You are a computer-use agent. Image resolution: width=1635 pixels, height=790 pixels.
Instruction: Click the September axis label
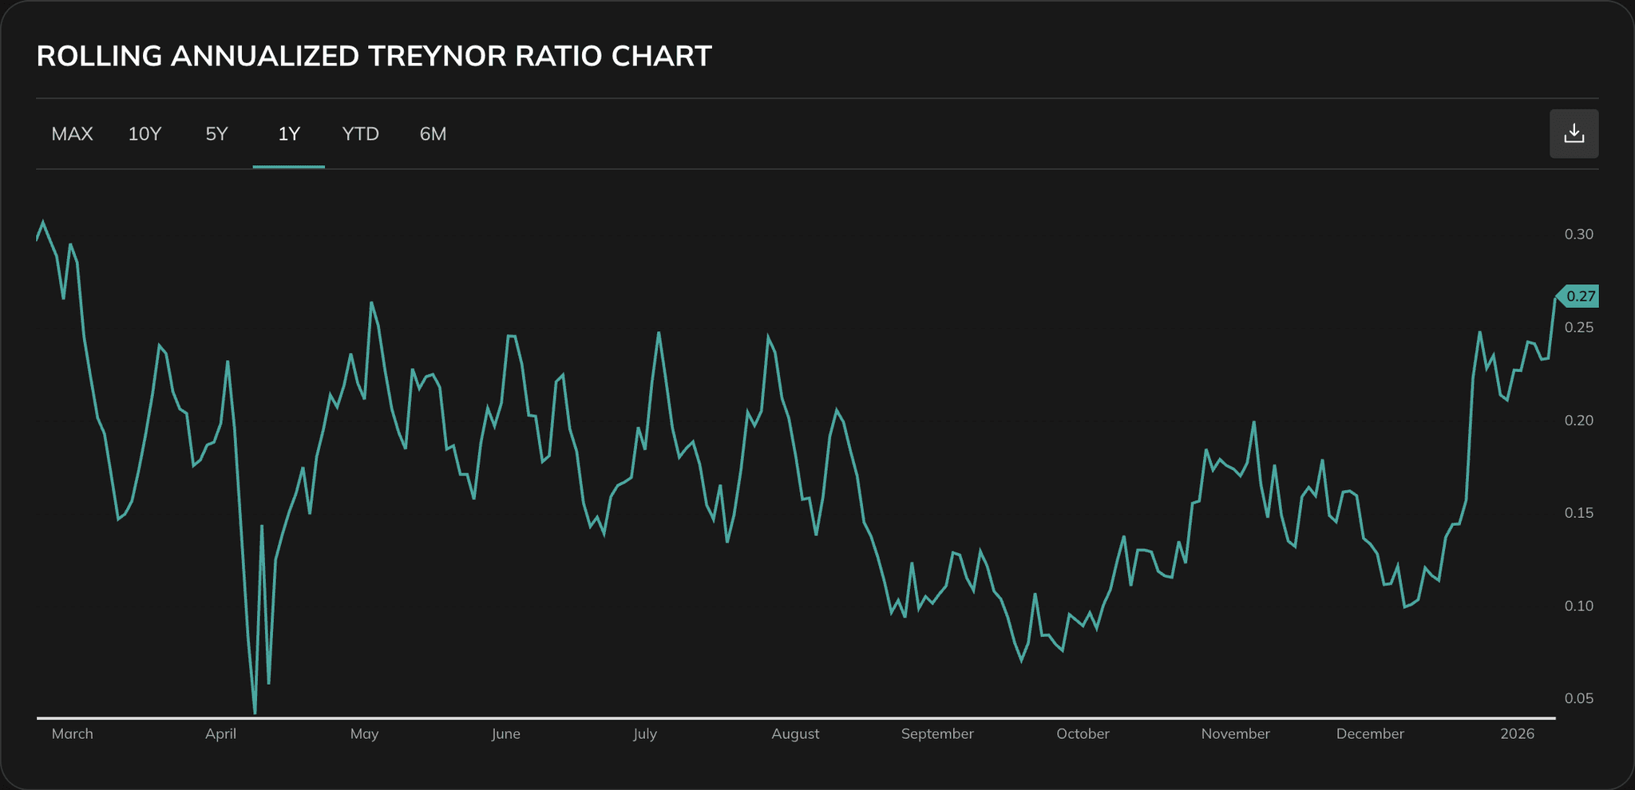pos(938,733)
